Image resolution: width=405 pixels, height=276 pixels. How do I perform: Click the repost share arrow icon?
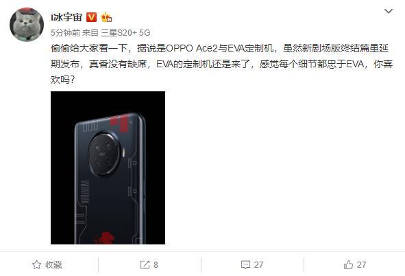point(145,264)
